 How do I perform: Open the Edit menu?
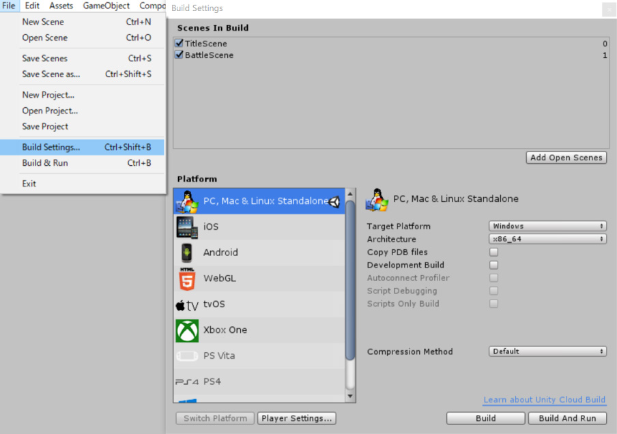point(32,5)
